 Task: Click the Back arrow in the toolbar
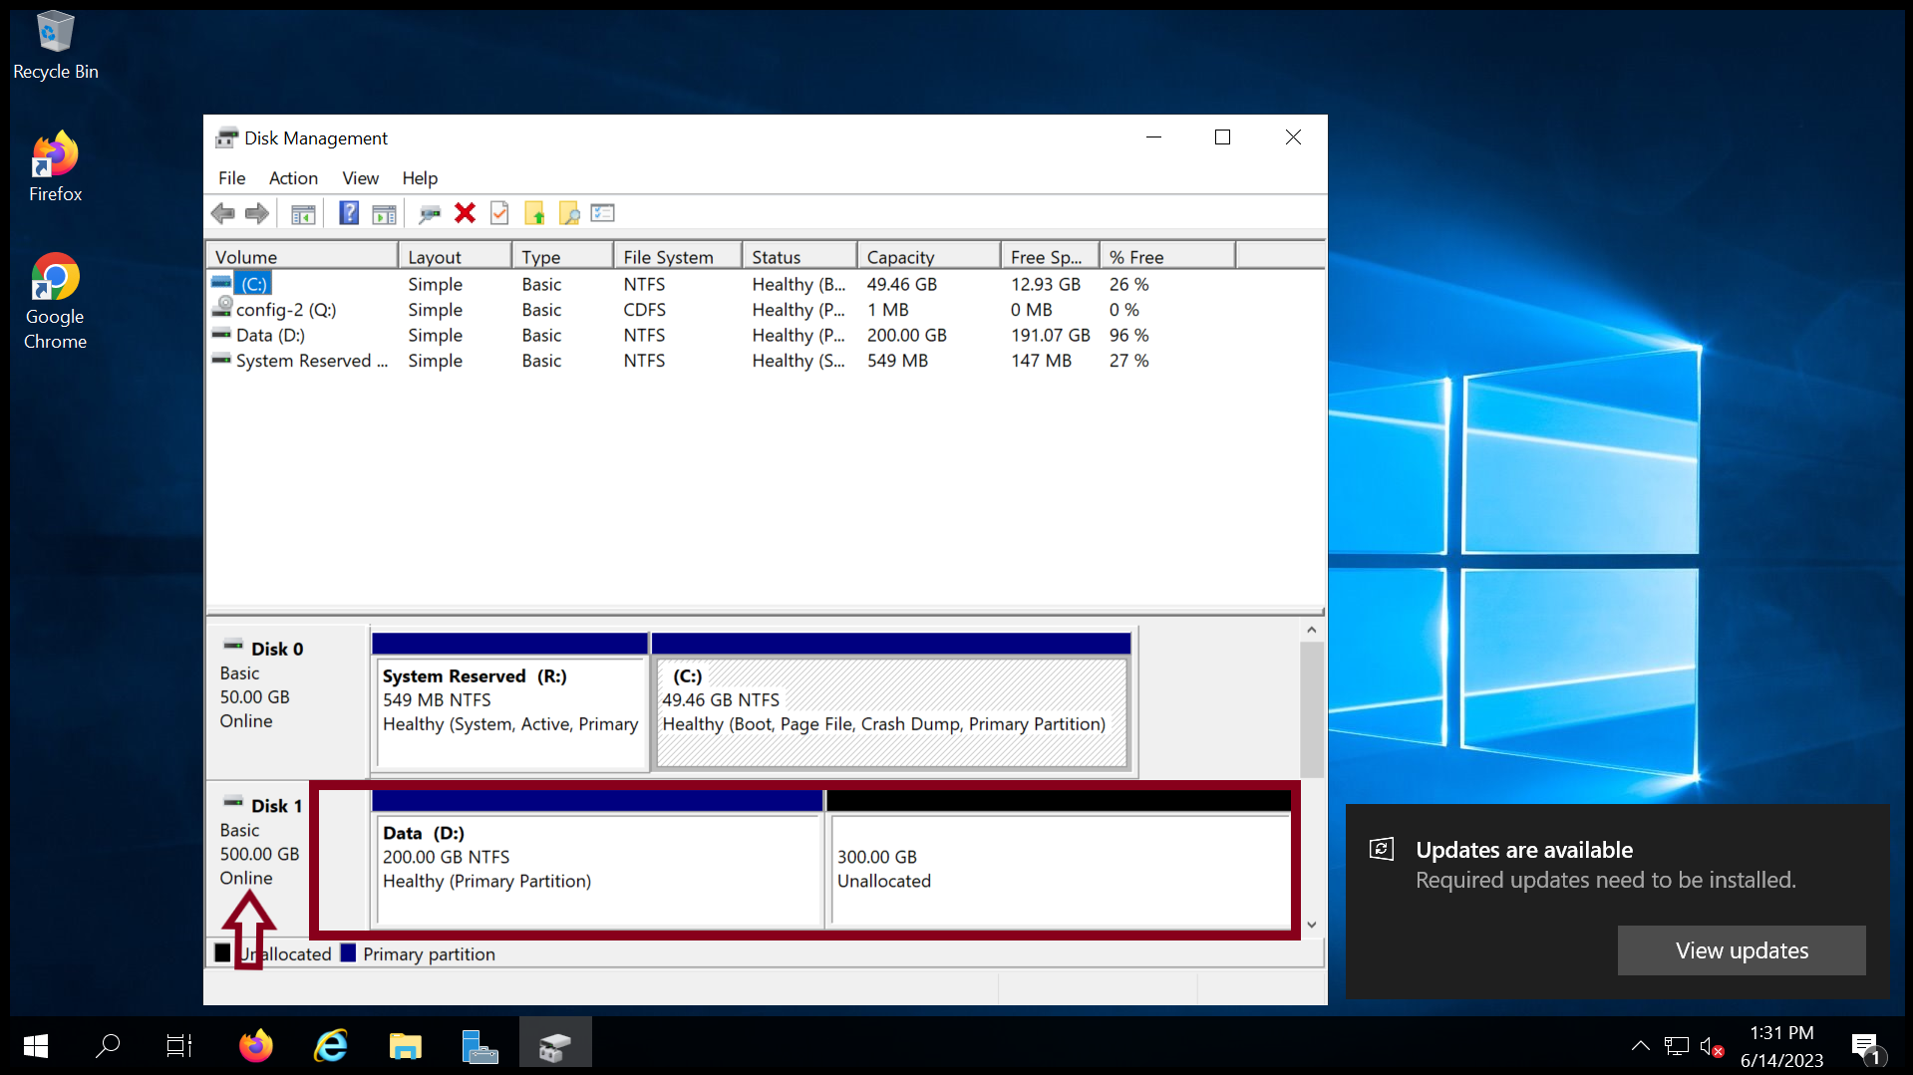[x=223, y=213]
